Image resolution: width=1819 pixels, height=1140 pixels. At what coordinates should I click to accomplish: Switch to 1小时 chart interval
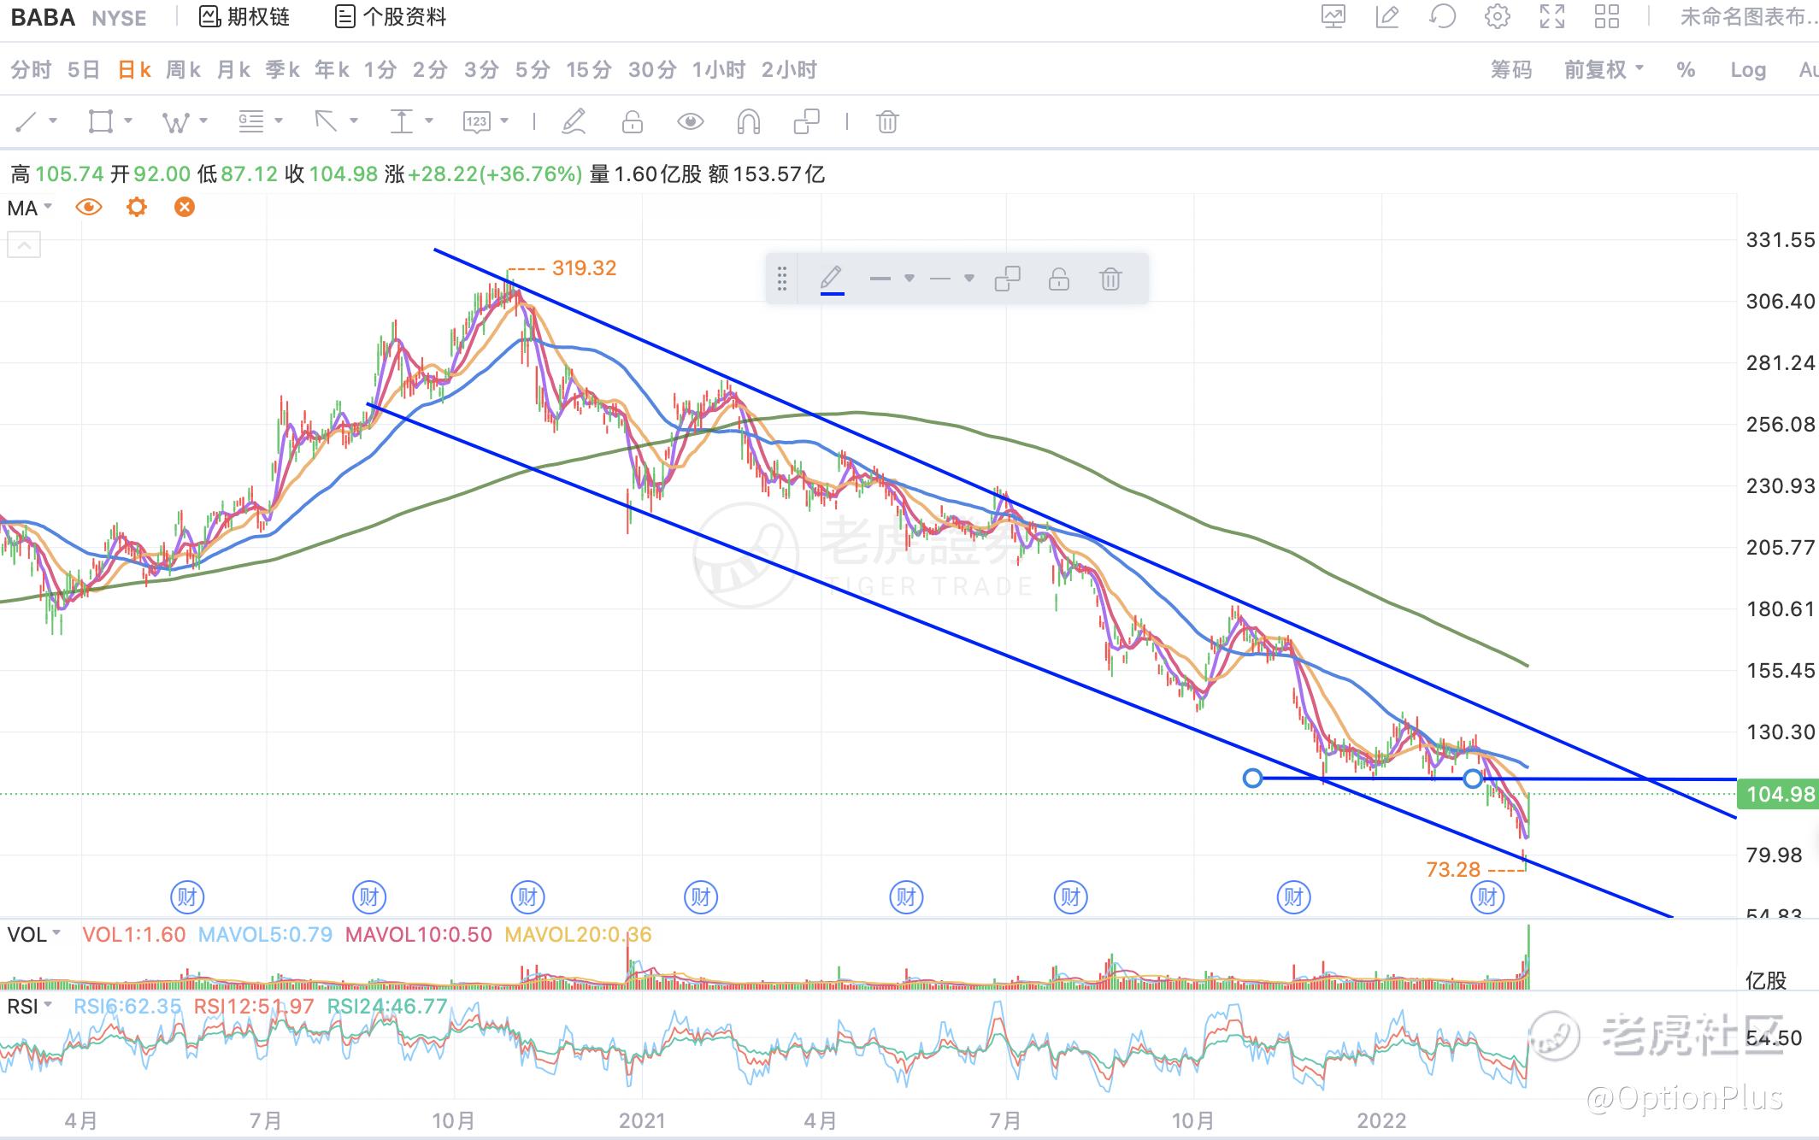[x=719, y=70]
